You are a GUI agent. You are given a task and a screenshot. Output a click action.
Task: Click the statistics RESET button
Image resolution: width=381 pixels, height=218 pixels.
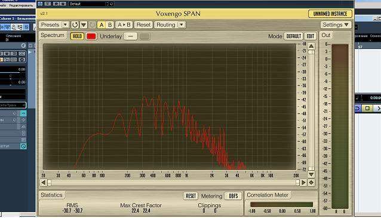(190, 196)
